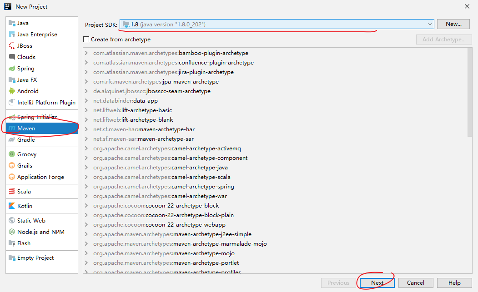
Task: Click the Cancel button
Action: pos(416,283)
